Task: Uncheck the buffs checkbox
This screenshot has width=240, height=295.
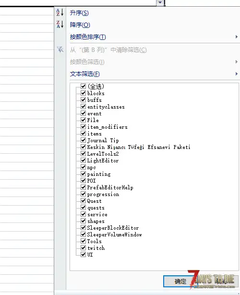Action: [x=83, y=100]
